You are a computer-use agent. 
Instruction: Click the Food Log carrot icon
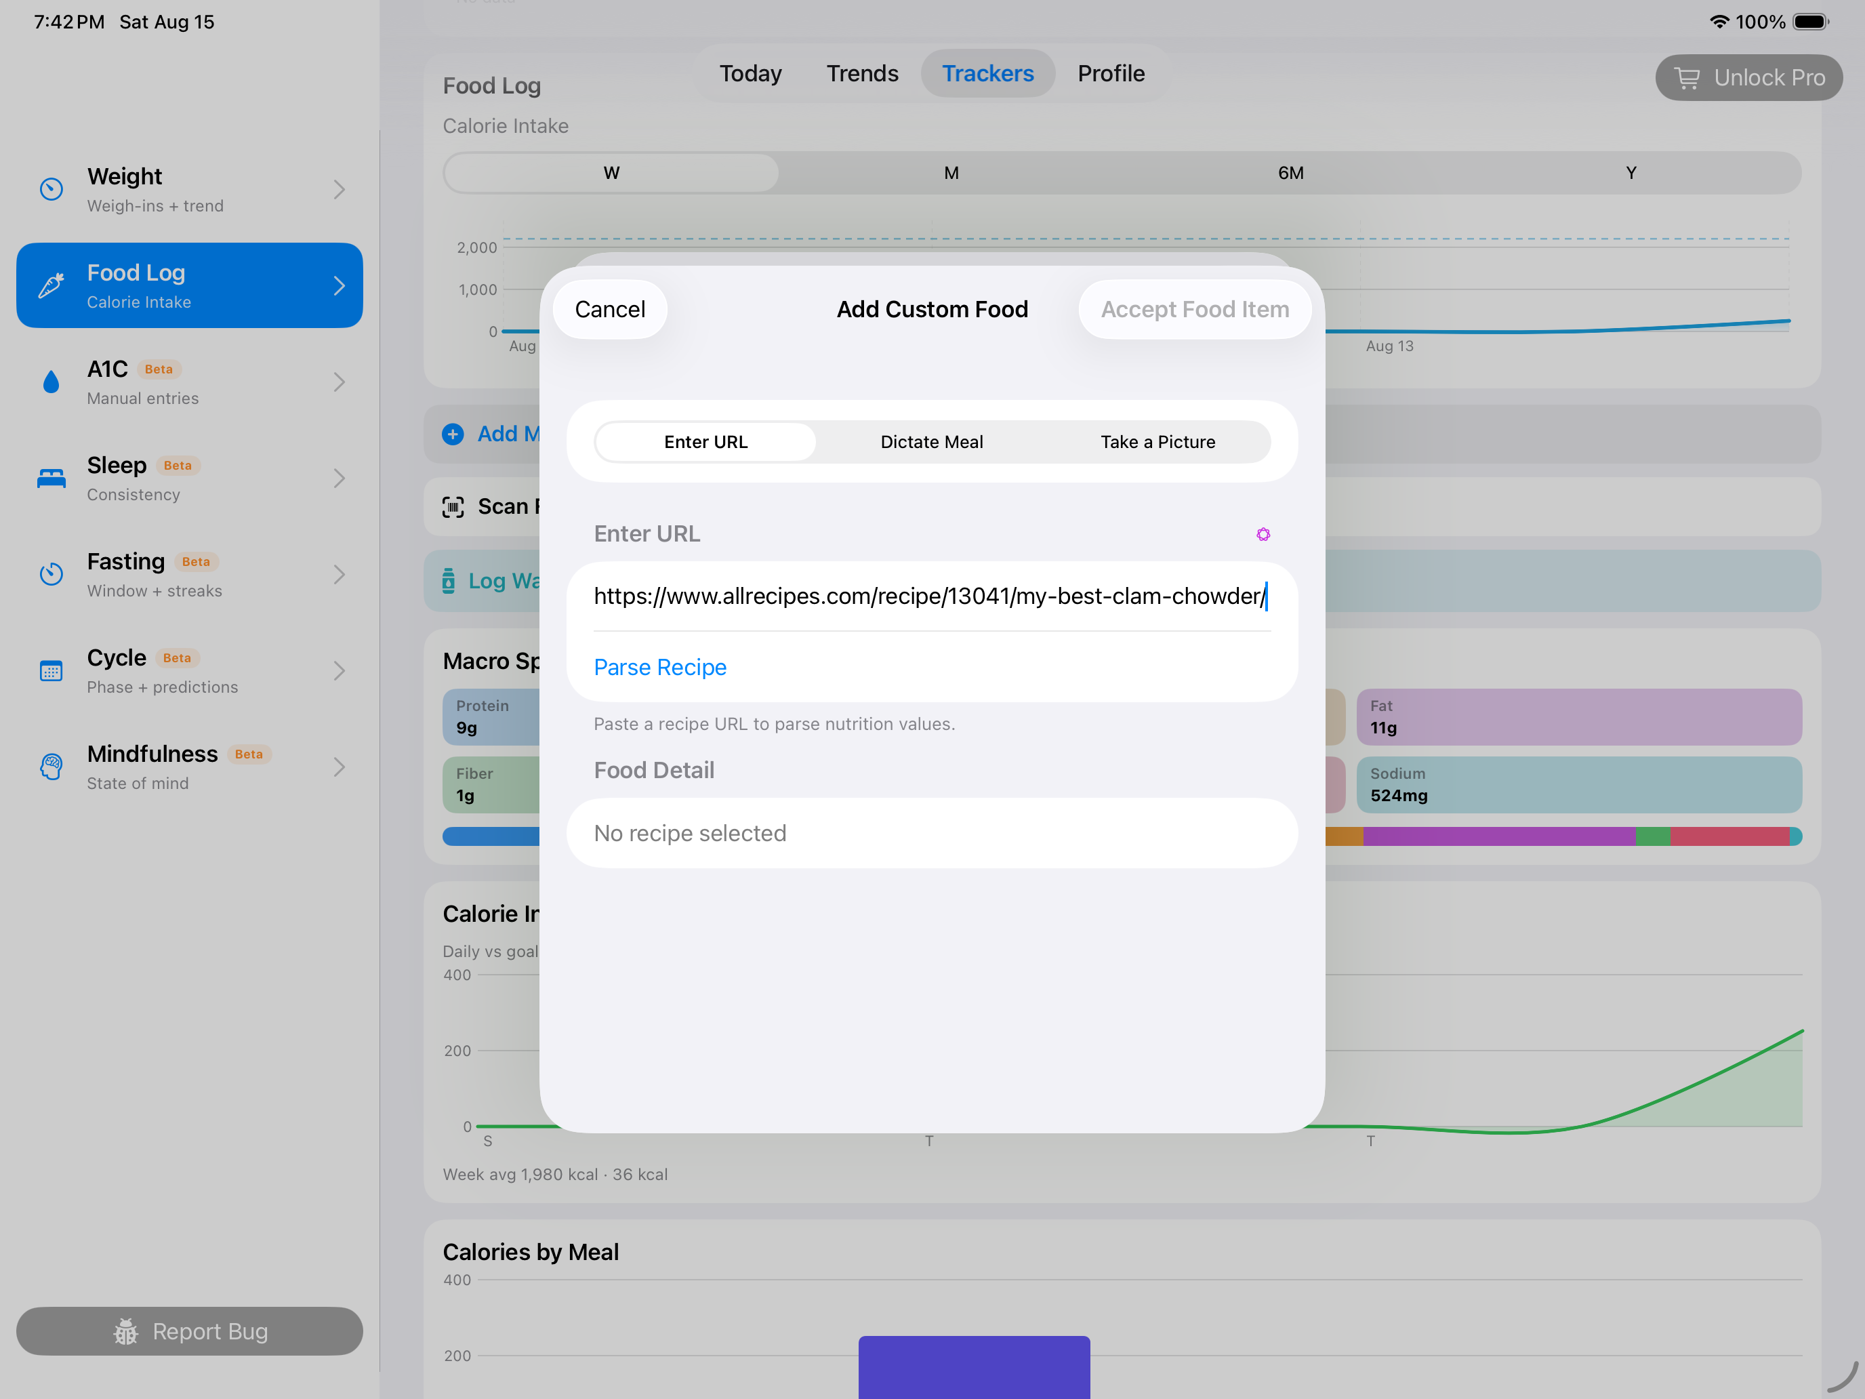(52, 286)
